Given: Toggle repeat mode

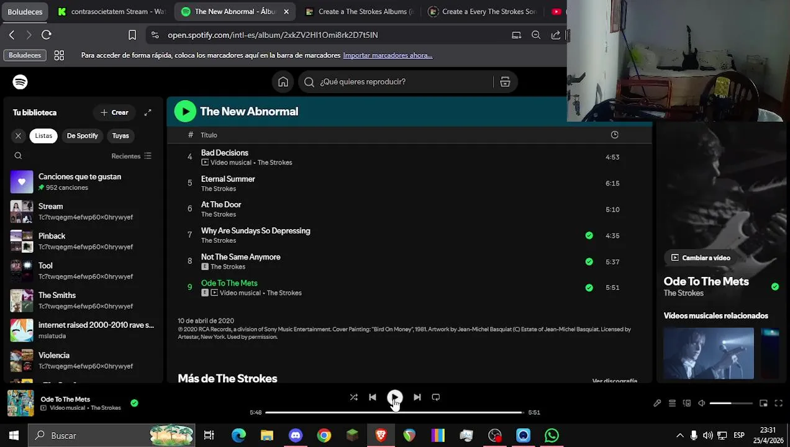Looking at the screenshot, I should pos(435,397).
